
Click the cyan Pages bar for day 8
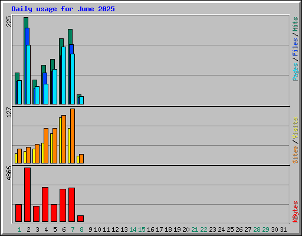(x=81, y=100)
